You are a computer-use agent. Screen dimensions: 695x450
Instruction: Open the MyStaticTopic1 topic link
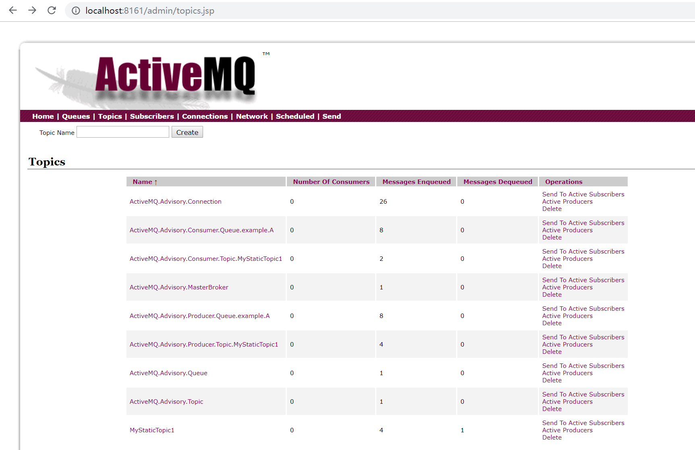[x=152, y=430]
